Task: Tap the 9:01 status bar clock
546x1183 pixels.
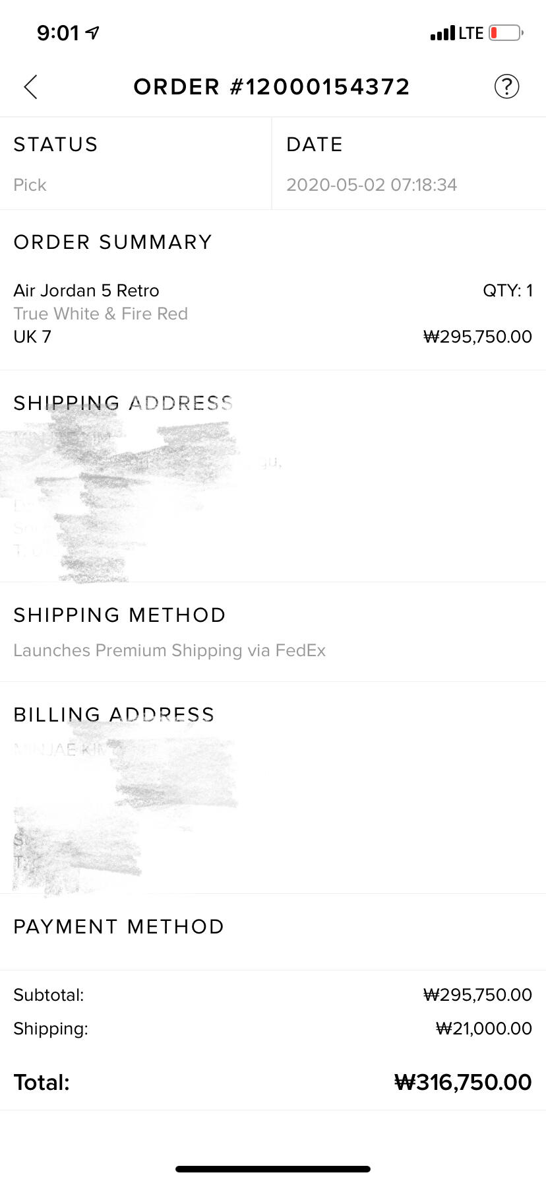Action: coord(58,32)
